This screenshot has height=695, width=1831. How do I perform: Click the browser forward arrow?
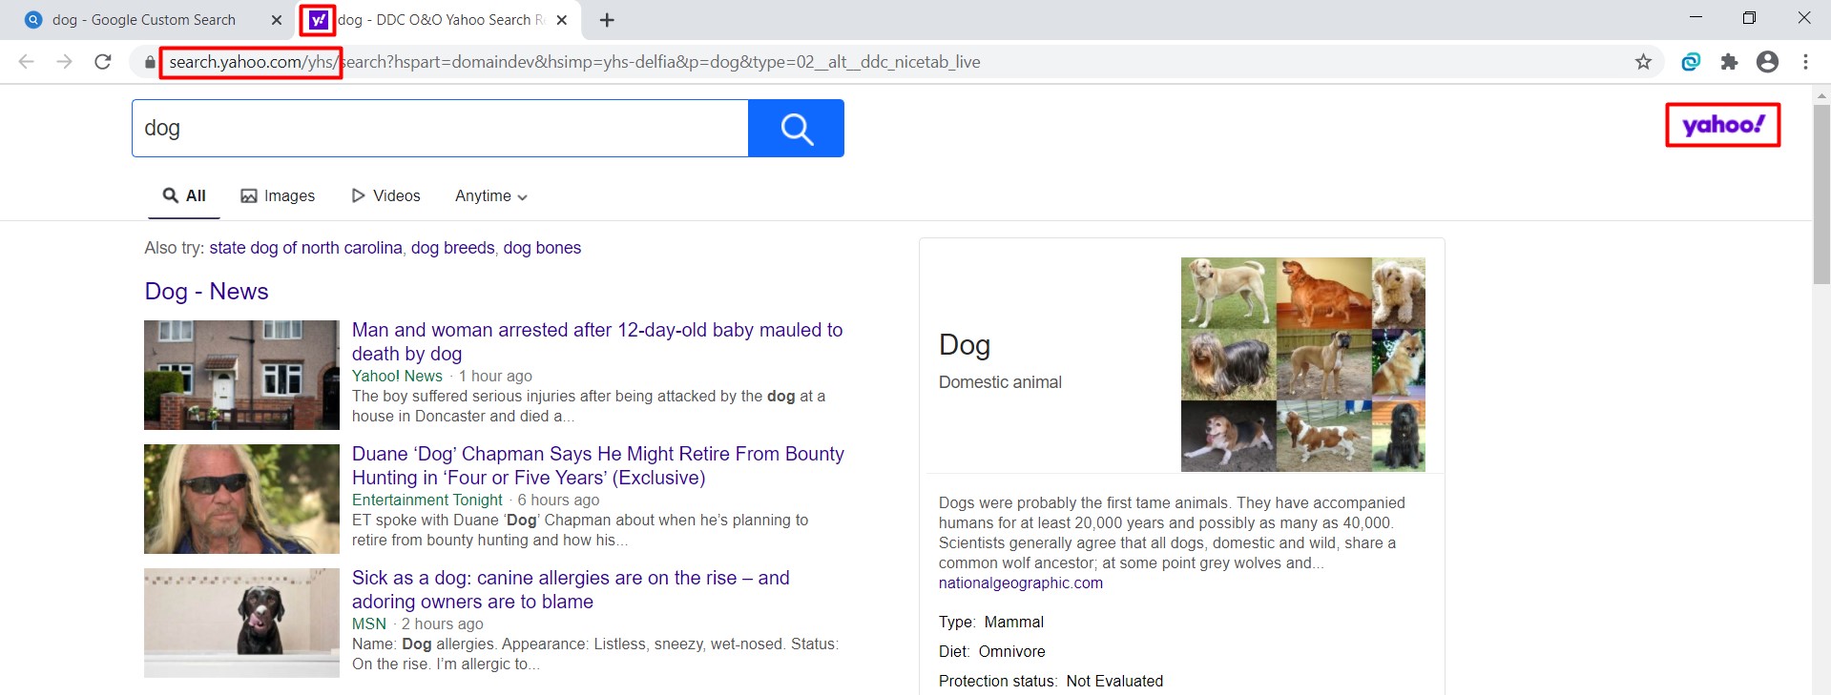point(64,62)
